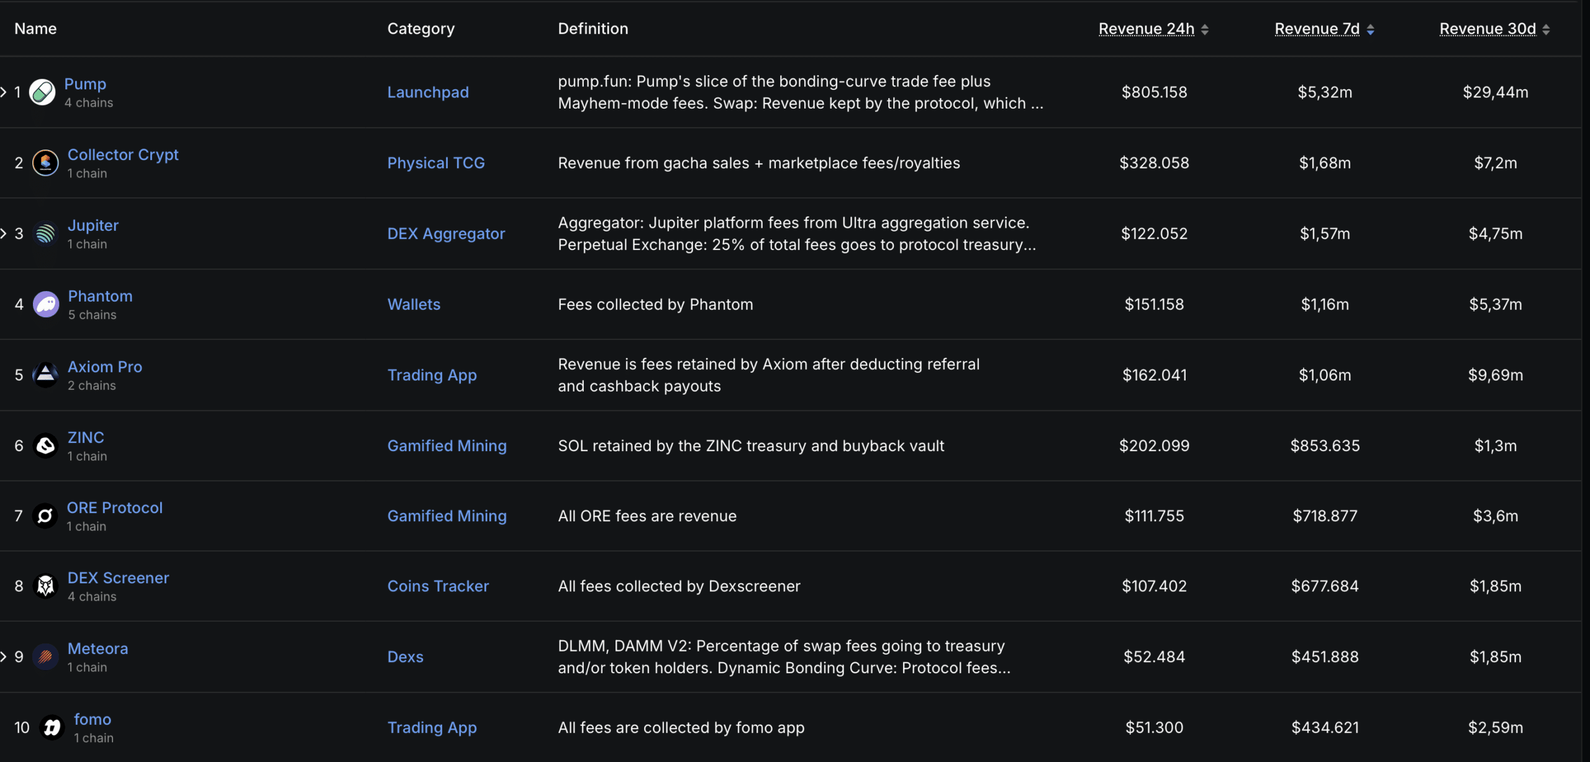Screen dimensions: 1590x762
Task: Sort by Revenue 30d arrows icon
Action: pos(1546,30)
